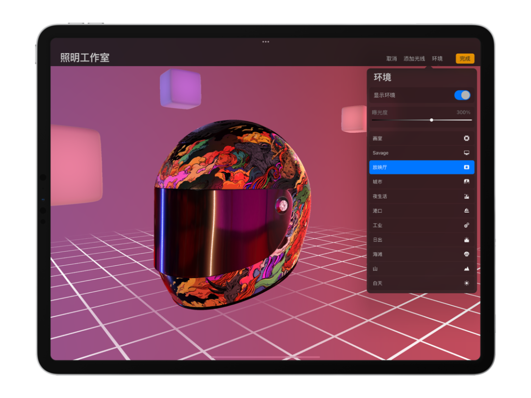
Task: Click 添加光线 to add a light
Action: [x=414, y=58]
